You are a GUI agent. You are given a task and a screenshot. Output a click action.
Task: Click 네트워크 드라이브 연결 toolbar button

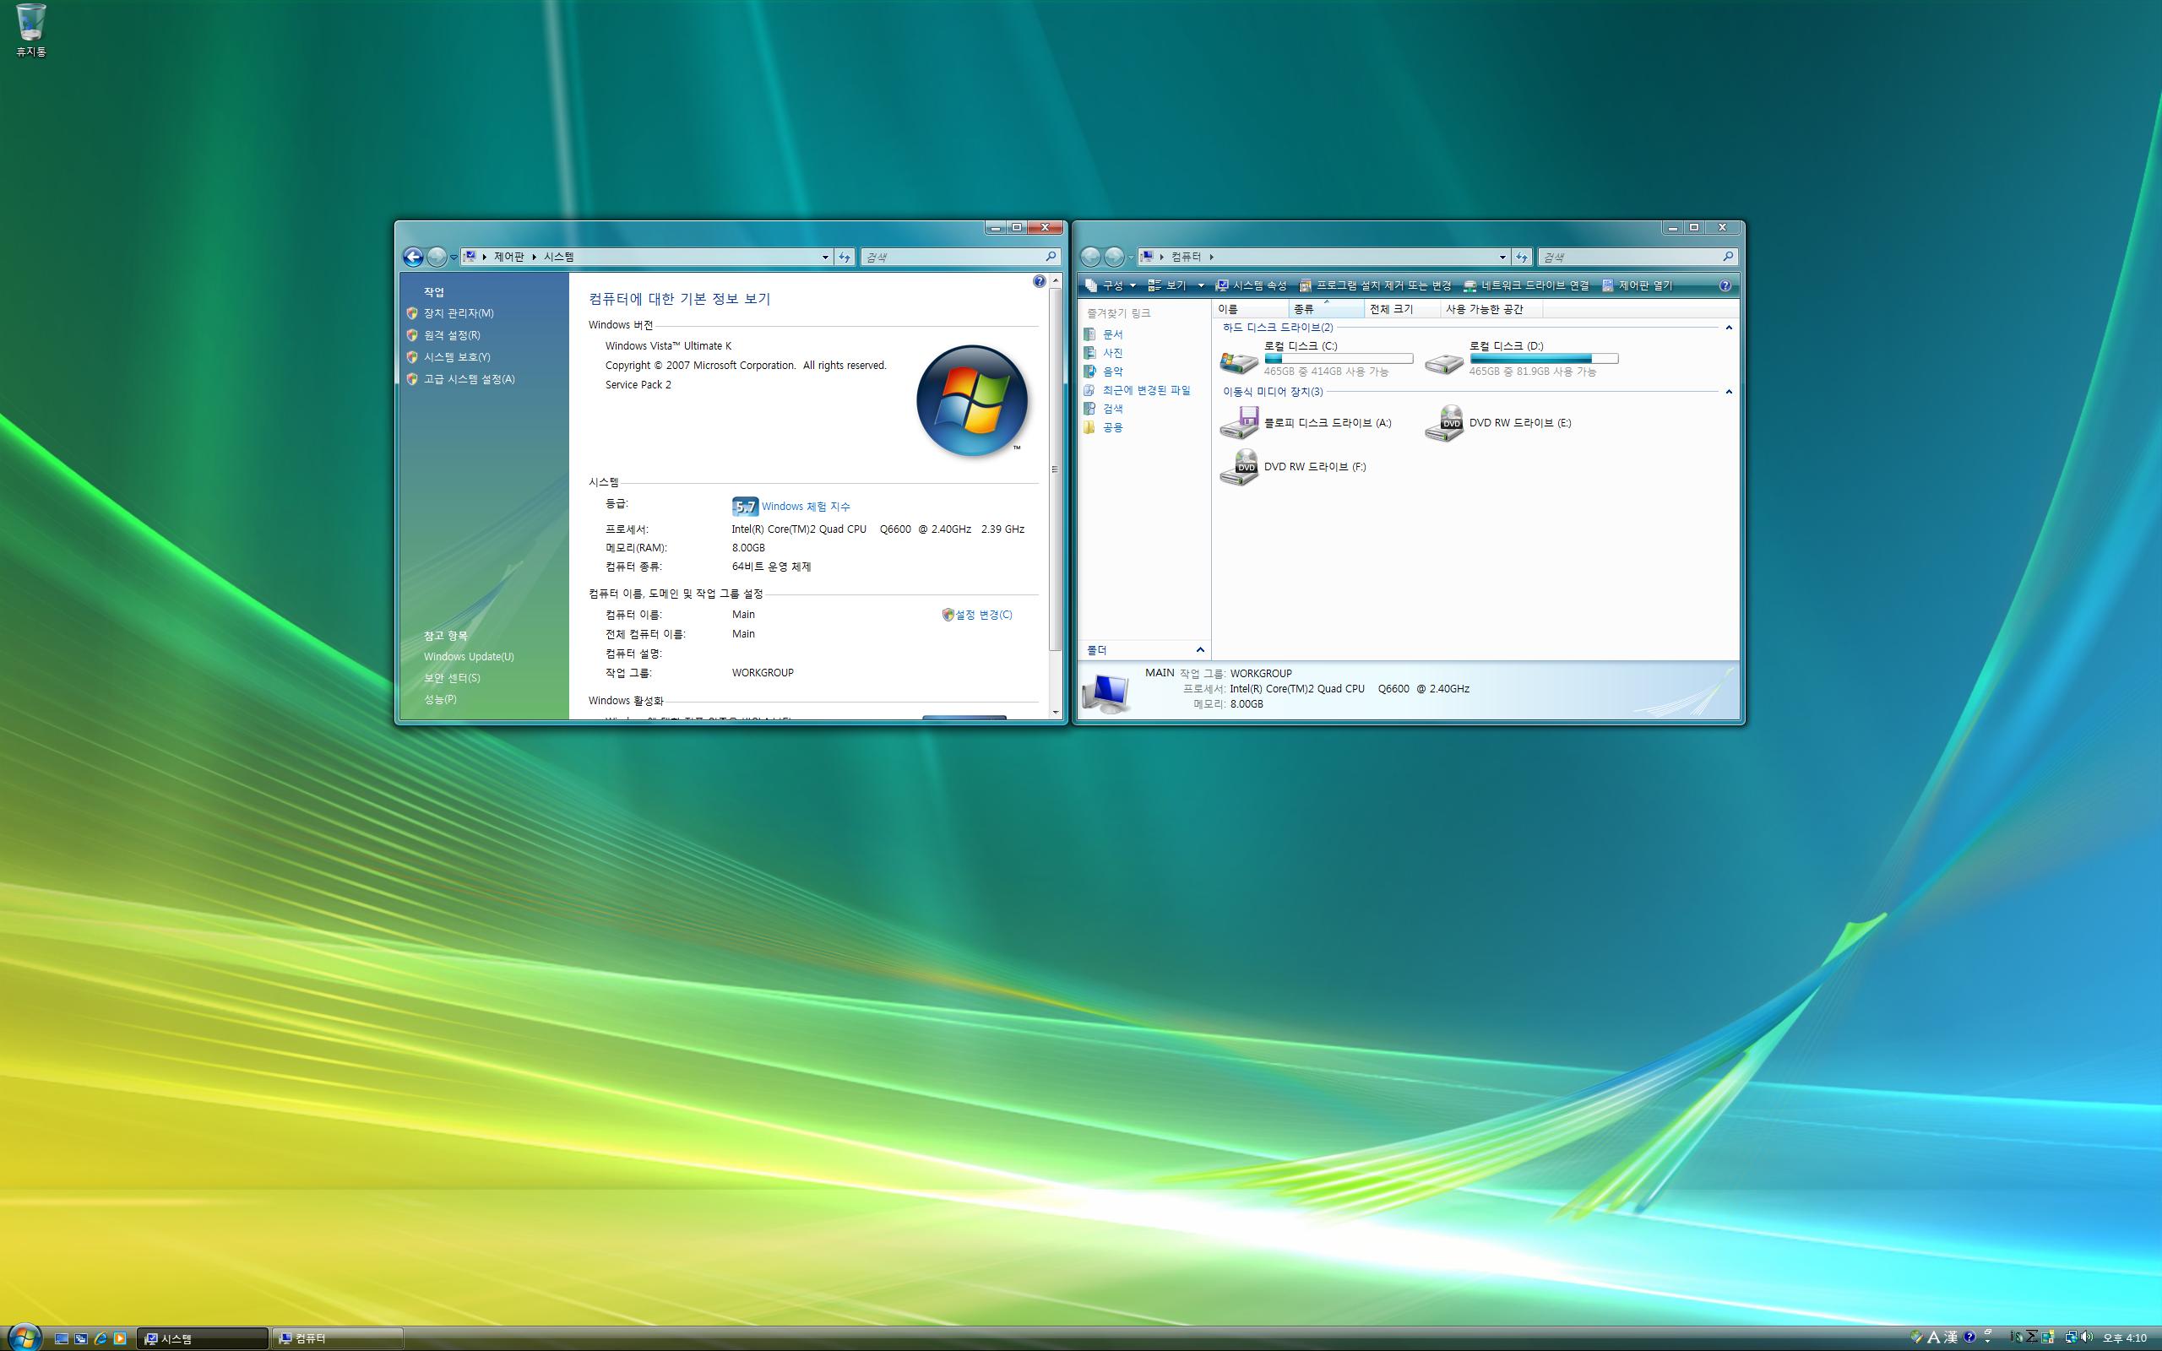[1526, 286]
